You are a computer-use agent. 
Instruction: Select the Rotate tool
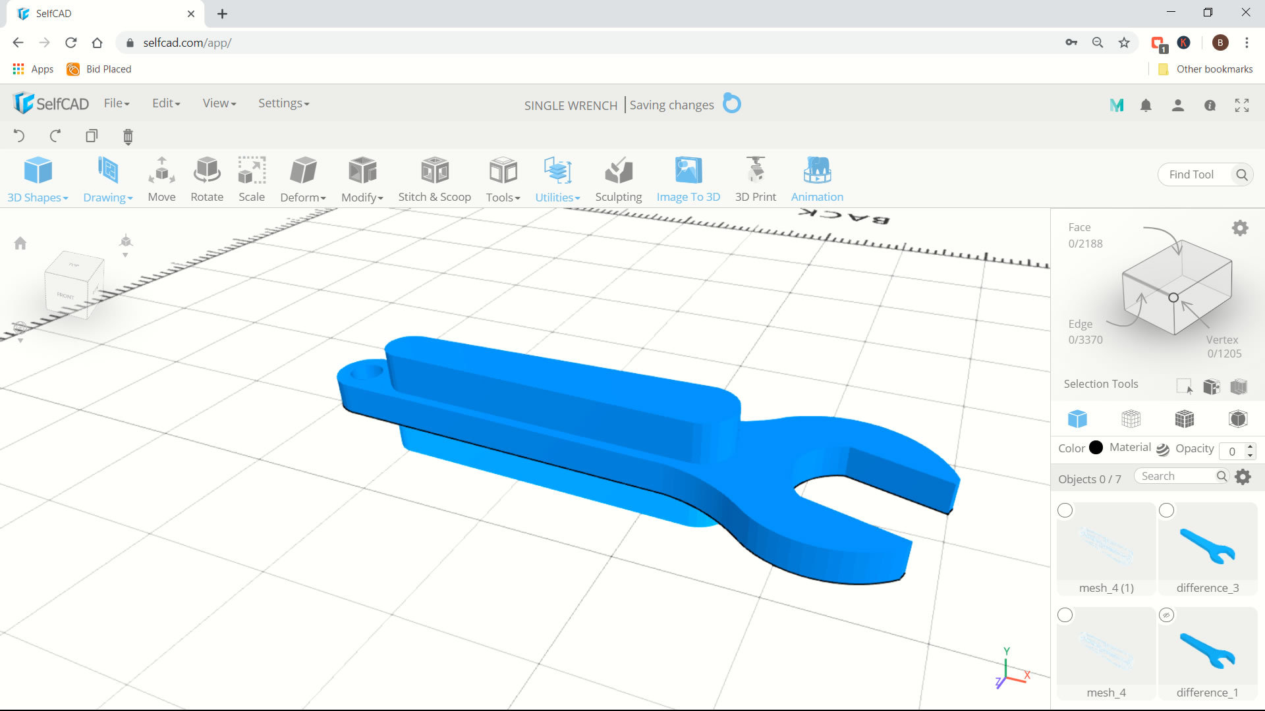point(207,179)
